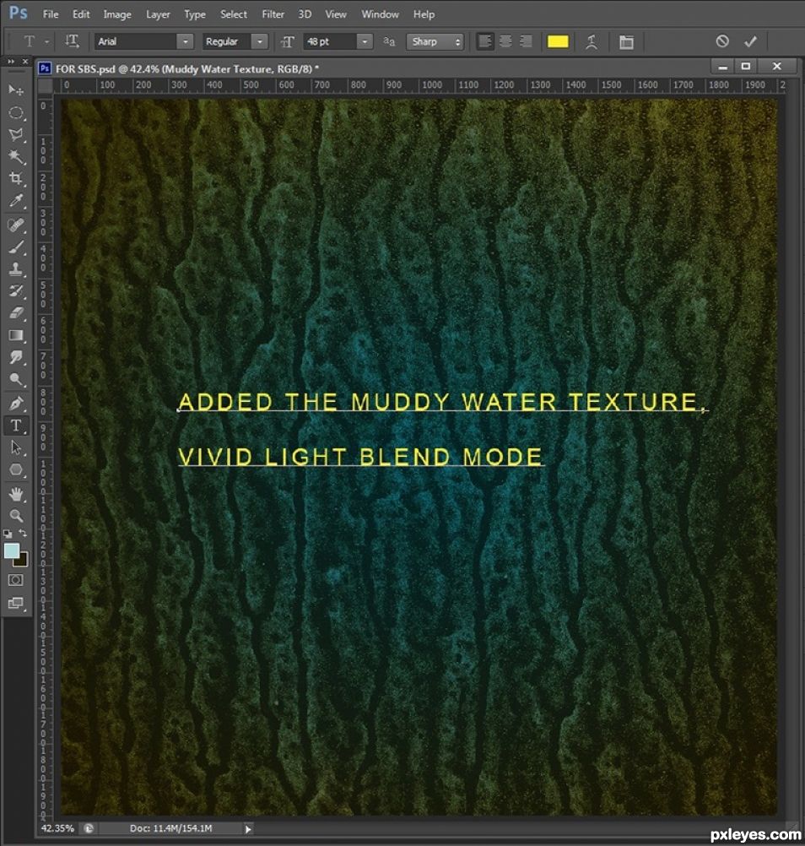Viewport: 805px width, 846px height.
Task: Select the Eyedropper tool
Action: click(x=16, y=201)
